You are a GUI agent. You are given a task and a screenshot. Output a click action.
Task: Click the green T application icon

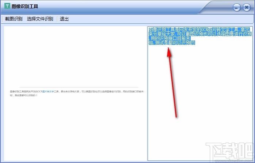coord(7,6)
